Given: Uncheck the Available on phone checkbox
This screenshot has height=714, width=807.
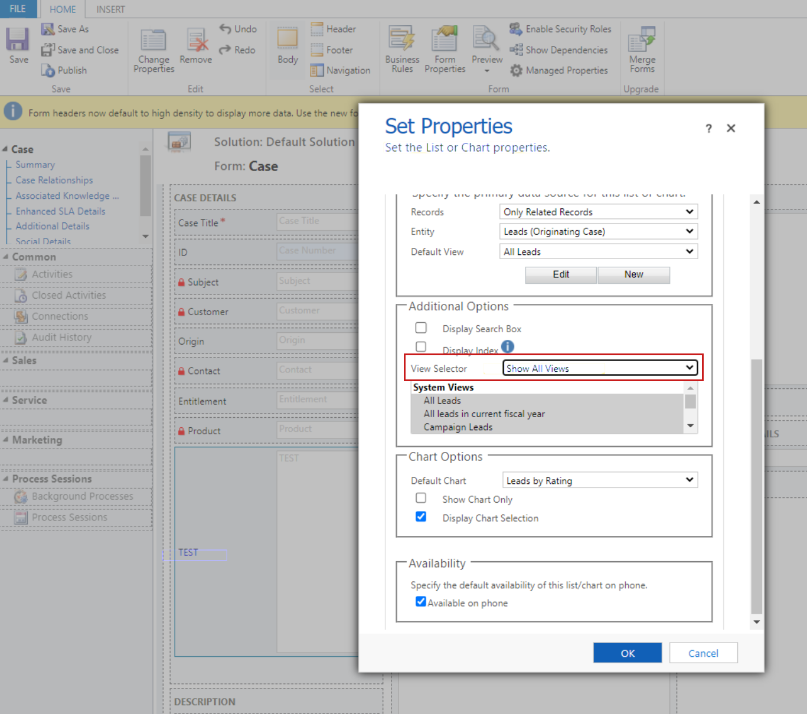Looking at the screenshot, I should [x=421, y=601].
